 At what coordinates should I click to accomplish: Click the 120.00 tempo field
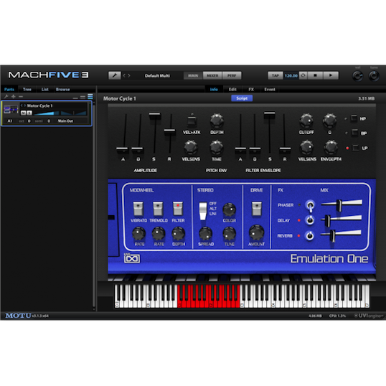[x=291, y=75]
